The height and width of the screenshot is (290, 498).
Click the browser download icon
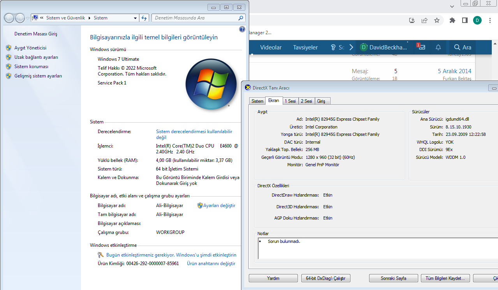click(412, 20)
